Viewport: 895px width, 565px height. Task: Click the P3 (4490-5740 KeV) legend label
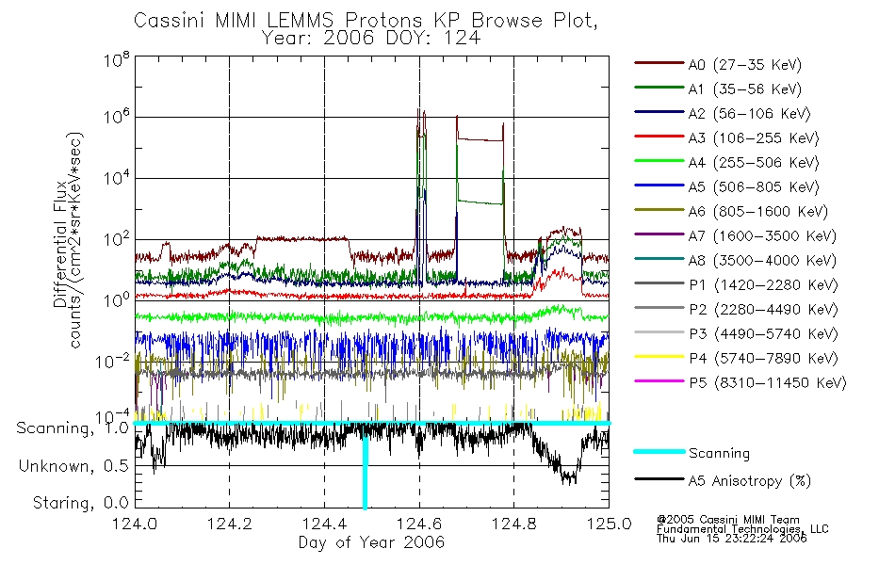click(763, 334)
